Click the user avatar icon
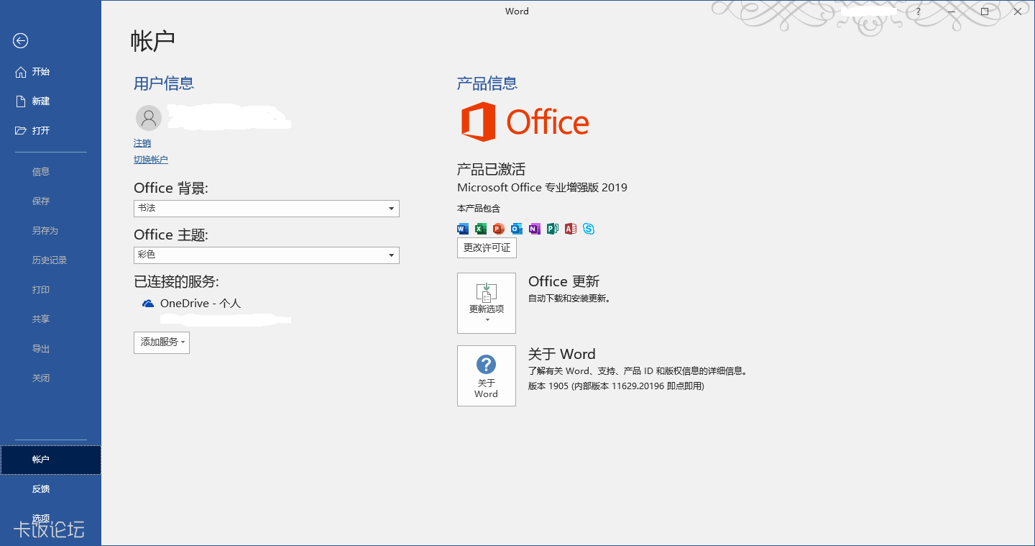1035x546 pixels. (149, 117)
